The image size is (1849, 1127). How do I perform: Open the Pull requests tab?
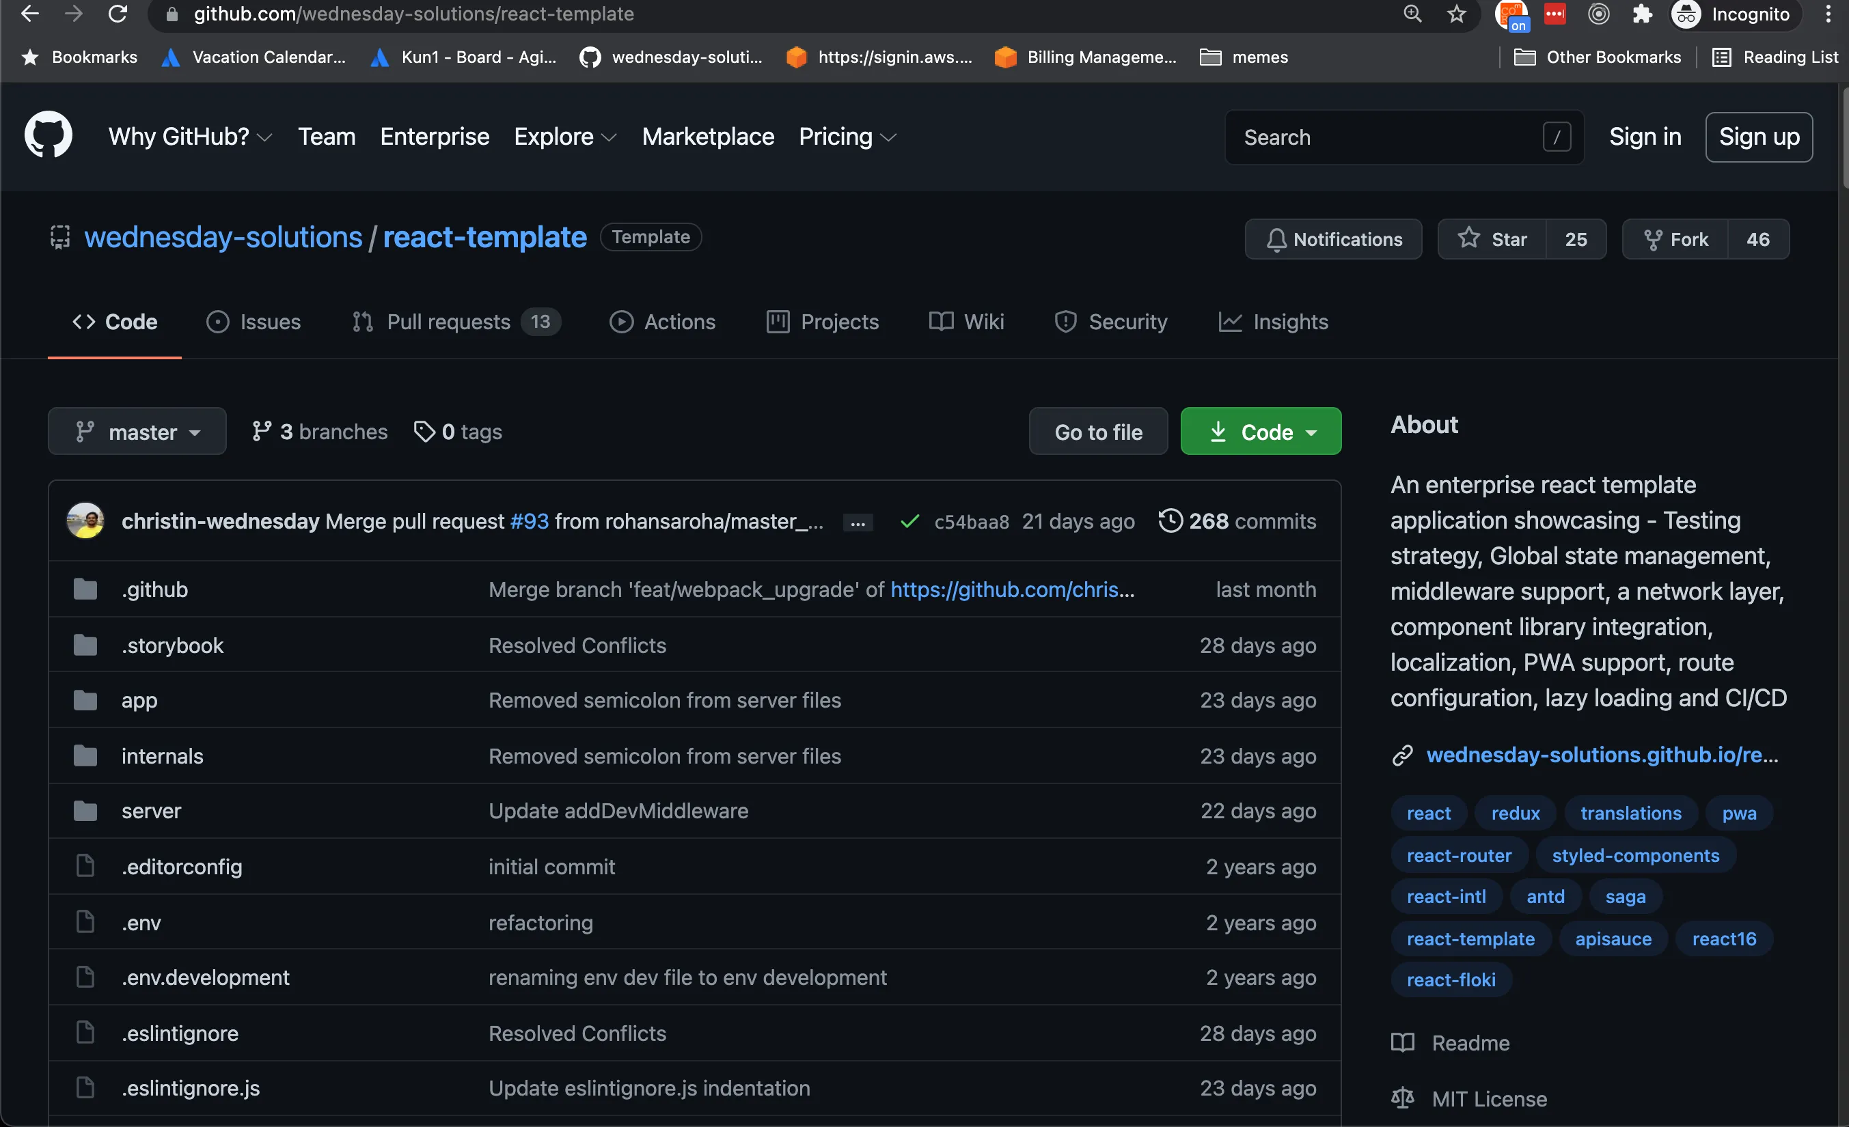pyautogui.click(x=456, y=322)
